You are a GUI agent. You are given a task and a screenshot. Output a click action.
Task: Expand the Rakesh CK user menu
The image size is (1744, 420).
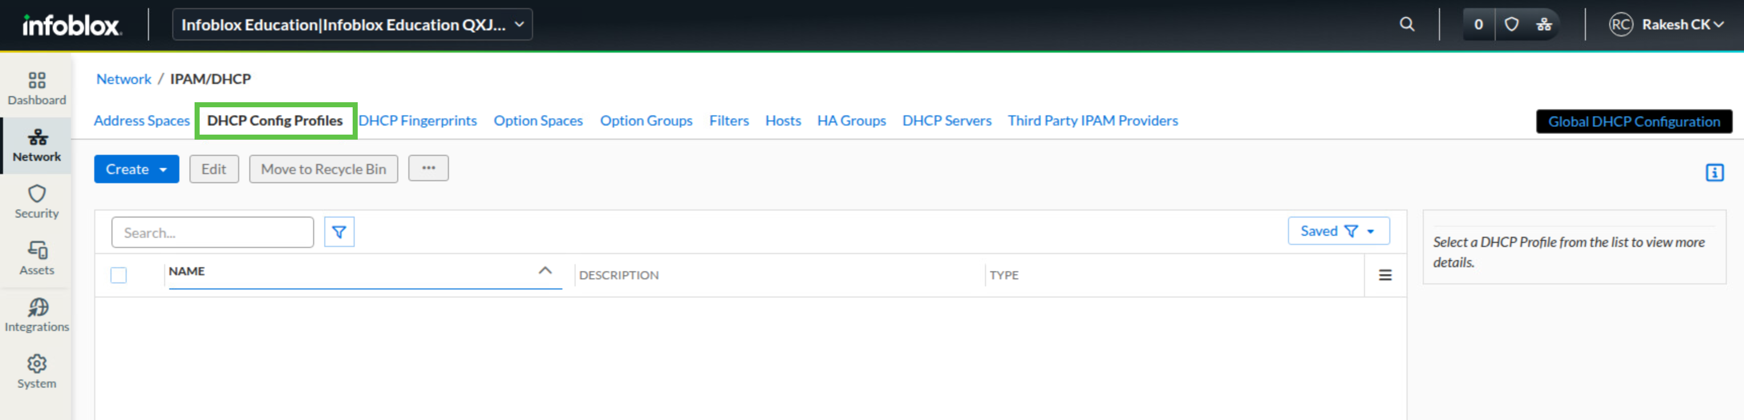coord(1683,25)
